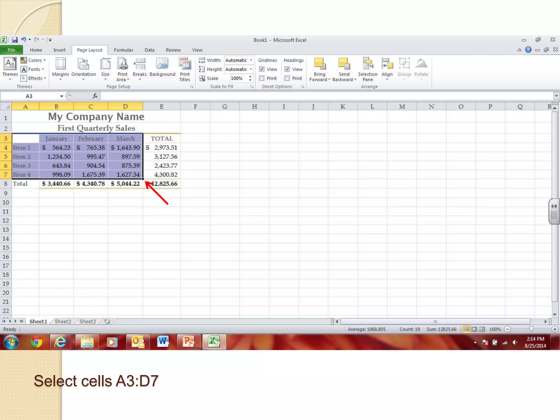Zoom out using the minus button
560x420 pixels.
507,329
